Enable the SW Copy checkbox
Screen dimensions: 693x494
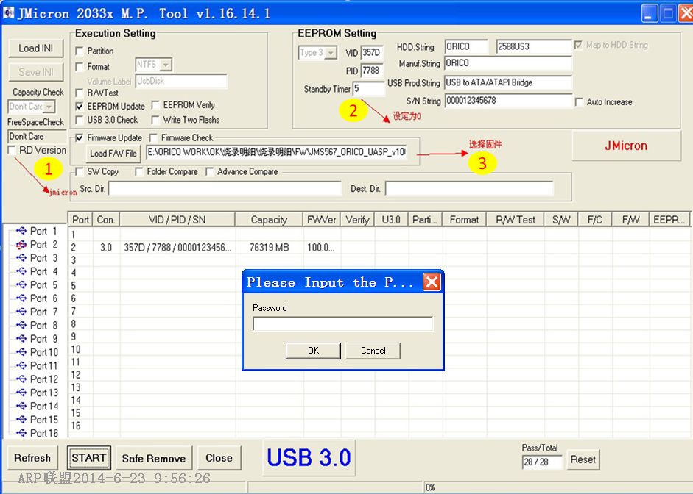point(80,171)
